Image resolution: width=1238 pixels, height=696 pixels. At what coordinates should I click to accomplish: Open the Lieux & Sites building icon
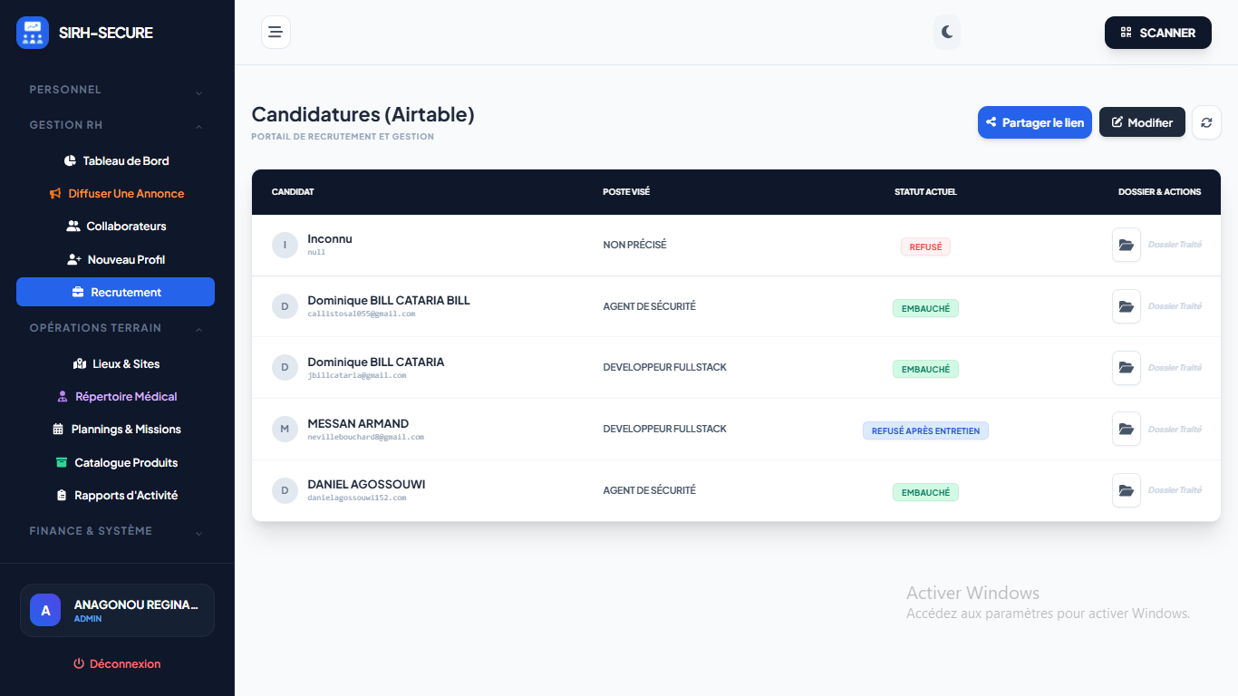point(79,363)
